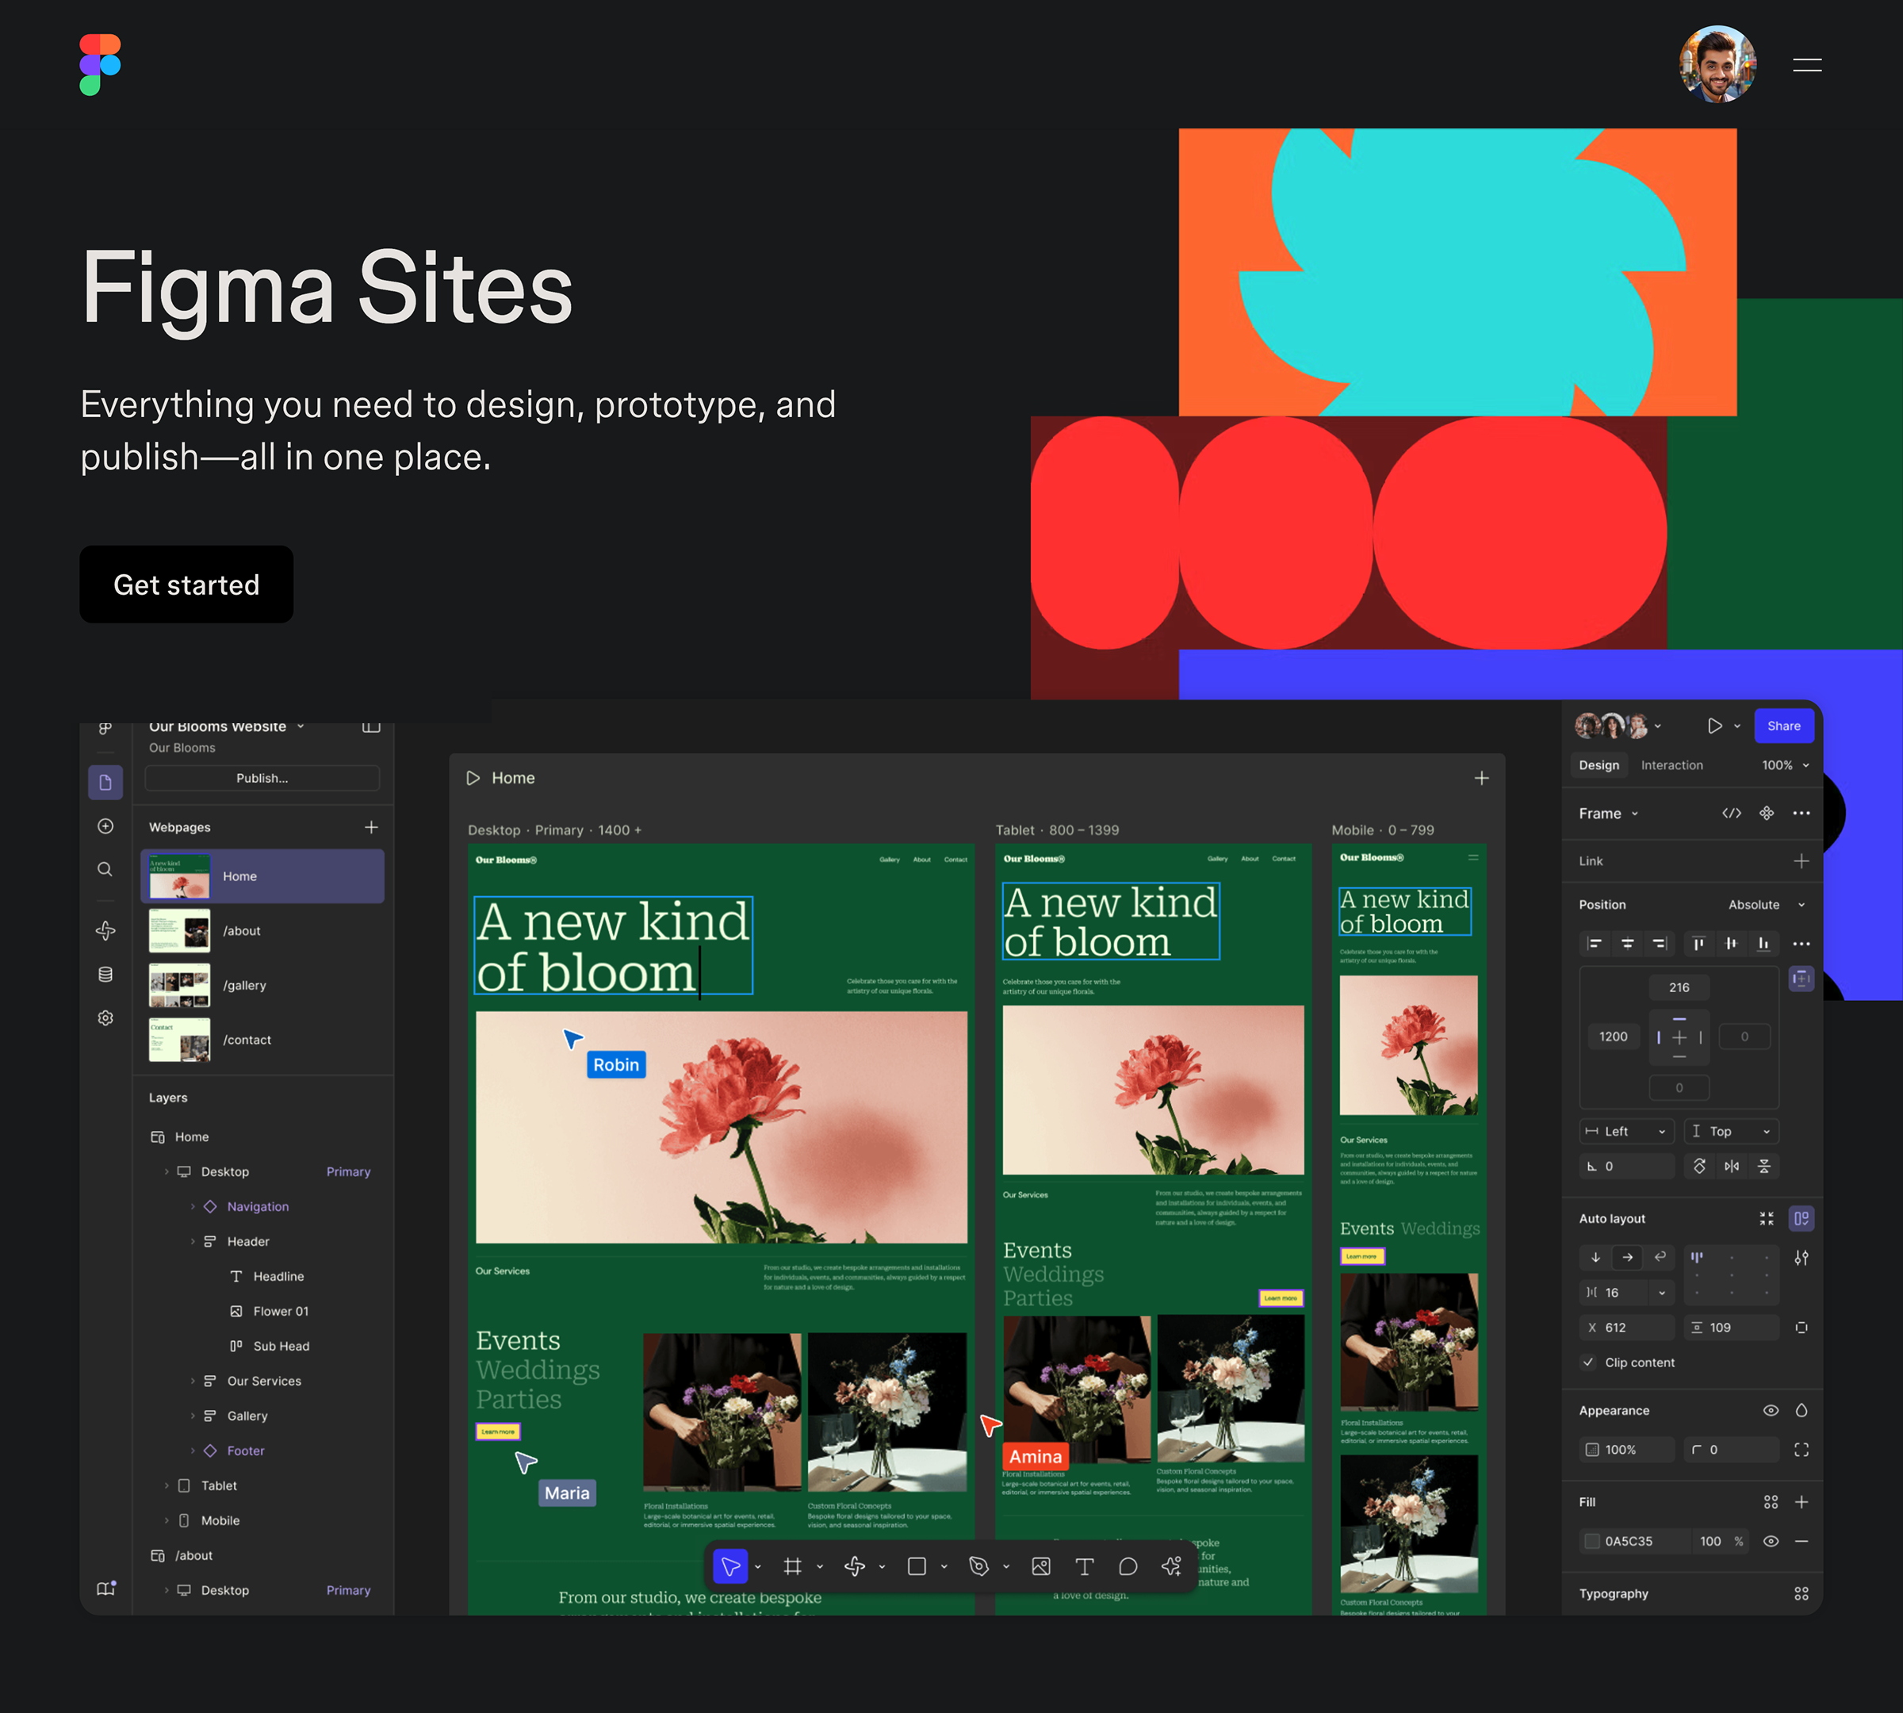The width and height of the screenshot is (1903, 1713).
Task: Click the create component icon beside Frame
Action: click(1767, 813)
